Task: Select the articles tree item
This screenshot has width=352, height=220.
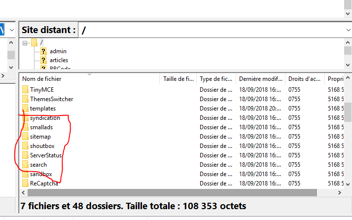Action: [x=59, y=60]
